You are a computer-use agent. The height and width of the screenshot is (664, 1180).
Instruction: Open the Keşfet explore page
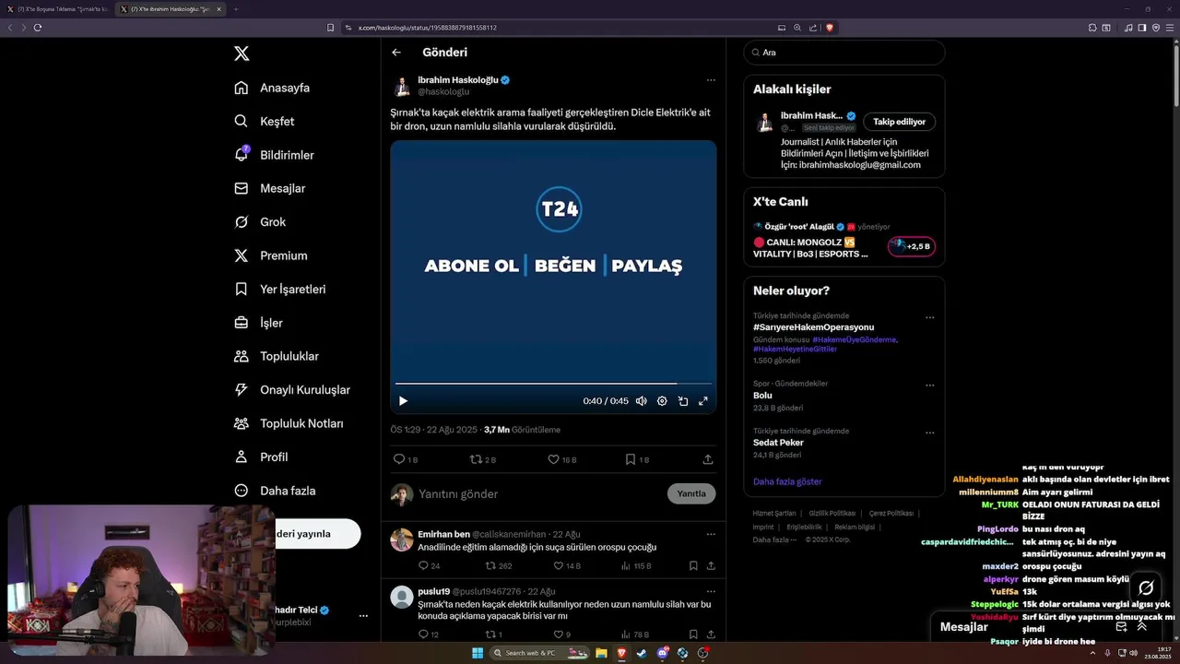click(265, 121)
